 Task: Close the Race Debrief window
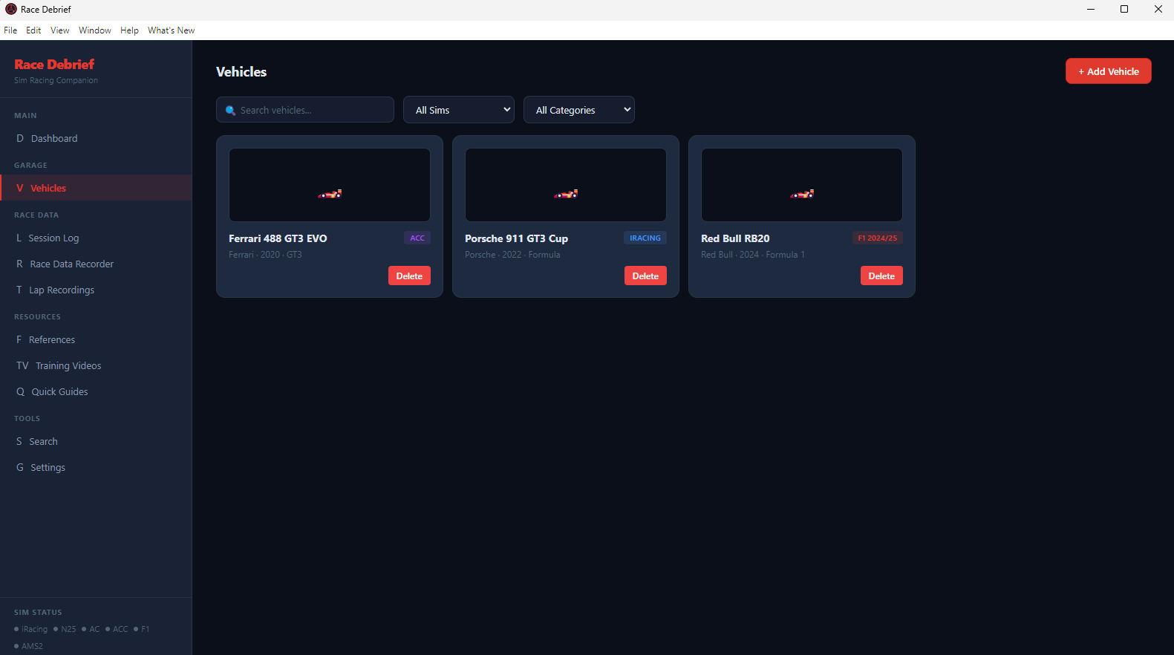pyautogui.click(x=1158, y=10)
